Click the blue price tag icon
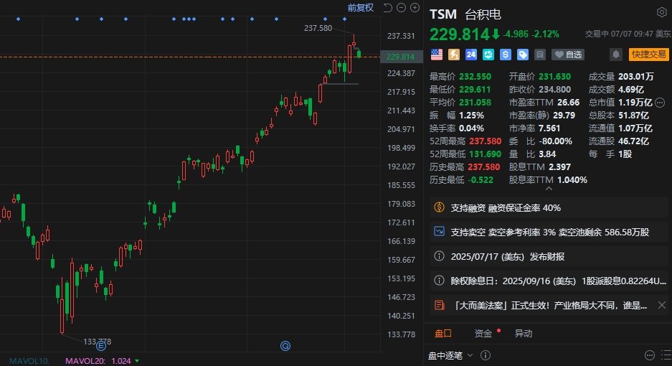 coord(522,55)
